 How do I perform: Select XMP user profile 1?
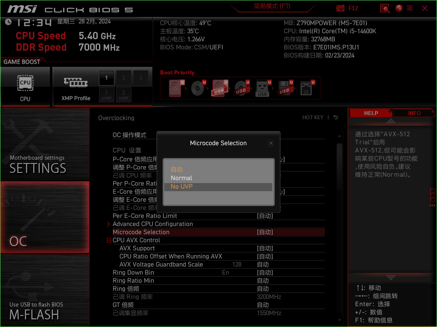[106, 95]
